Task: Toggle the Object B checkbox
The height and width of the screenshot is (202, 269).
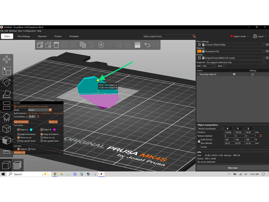Action: (x=41, y=130)
